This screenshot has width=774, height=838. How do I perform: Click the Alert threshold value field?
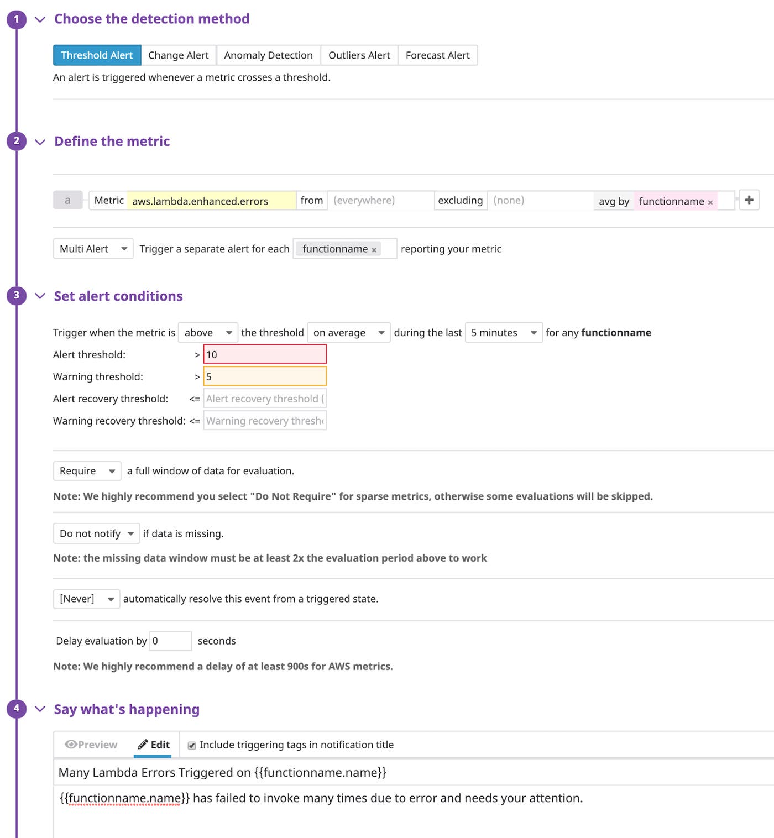point(264,354)
